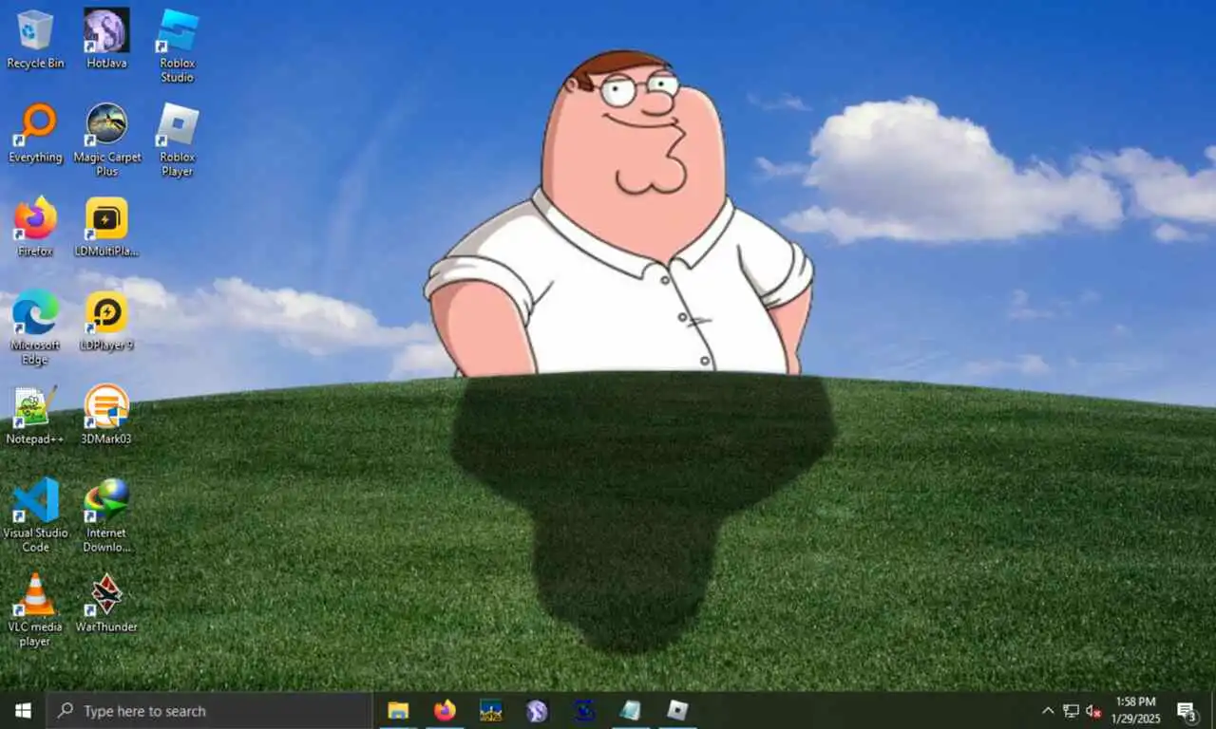Select the Microsoft Edge desktop icon
The width and height of the screenshot is (1216, 729).
(35, 327)
